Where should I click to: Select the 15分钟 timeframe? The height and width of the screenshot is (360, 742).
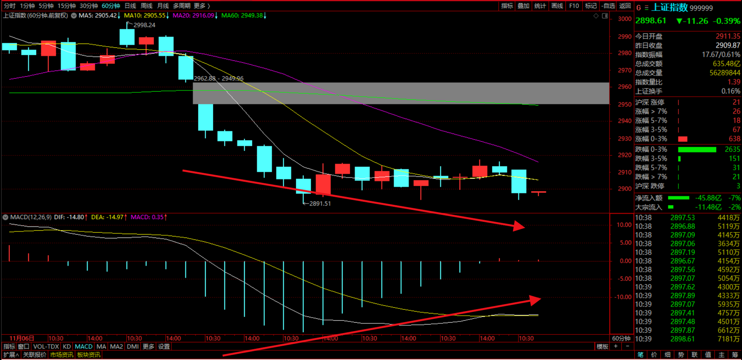66,6
